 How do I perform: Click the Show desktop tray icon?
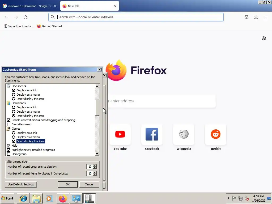[269, 198]
